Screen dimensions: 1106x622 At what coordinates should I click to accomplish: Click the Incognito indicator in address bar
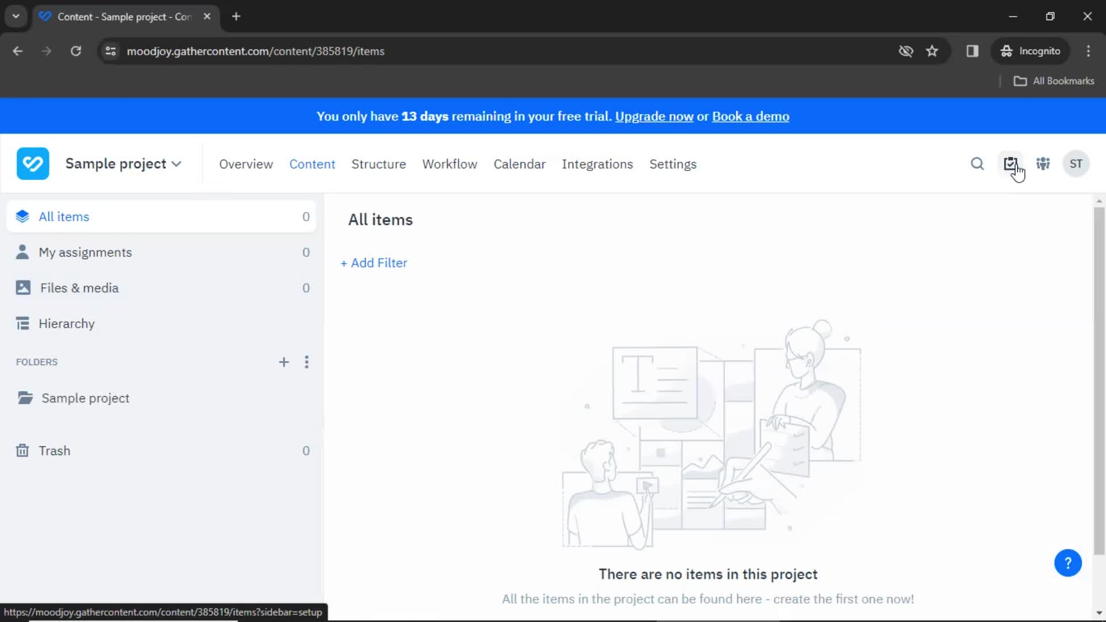tap(1032, 50)
